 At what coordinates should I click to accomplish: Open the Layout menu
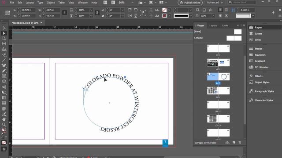tap(30, 3)
